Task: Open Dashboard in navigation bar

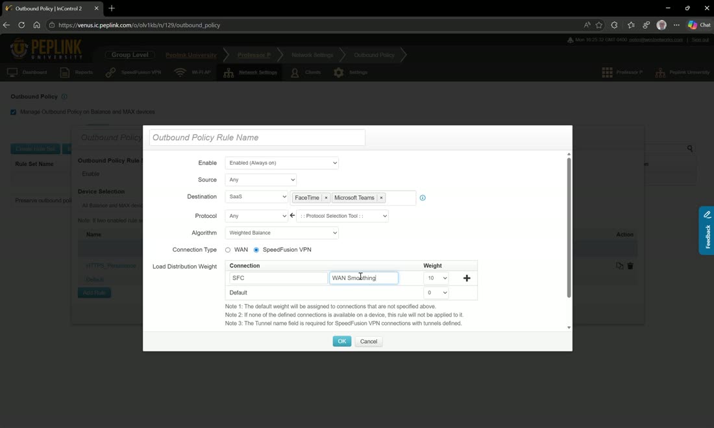Action: pyautogui.click(x=27, y=73)
